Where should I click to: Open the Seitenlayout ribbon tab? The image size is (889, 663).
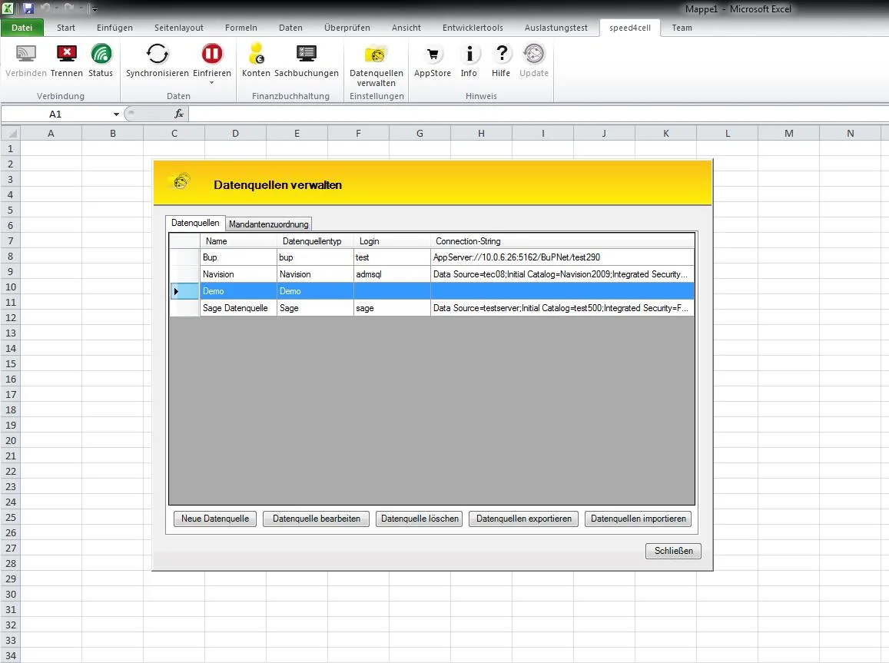179,28
